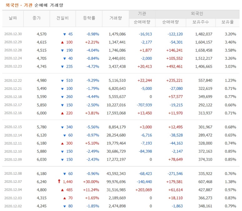The height and width of the screenshot is (211, 242).
Task: Click the foreign net value +492,461
Action: click(x=174, y=67)
